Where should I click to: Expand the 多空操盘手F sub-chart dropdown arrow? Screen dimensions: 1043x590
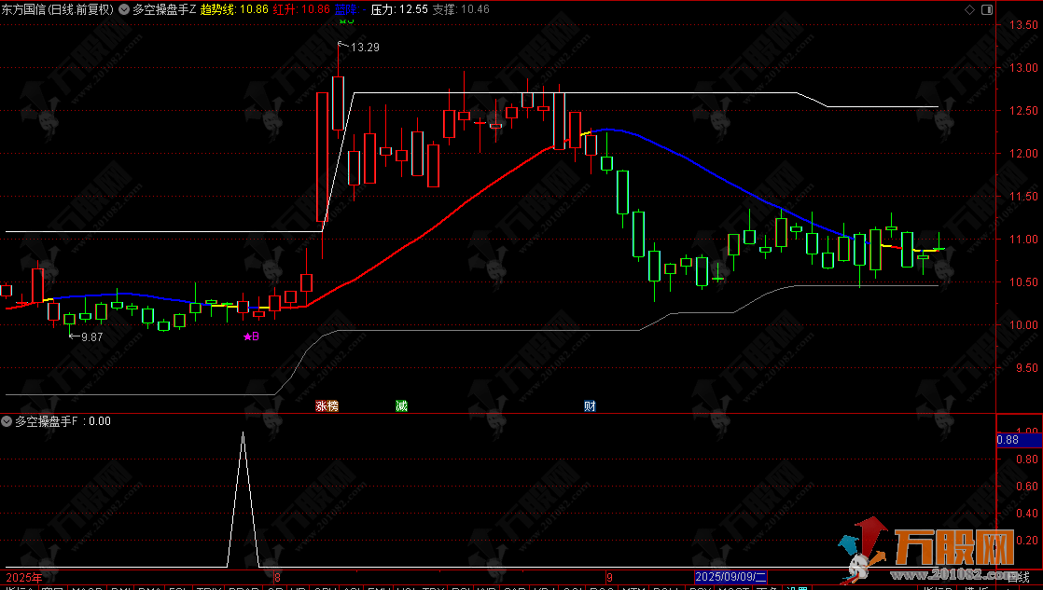pos(7,421)
